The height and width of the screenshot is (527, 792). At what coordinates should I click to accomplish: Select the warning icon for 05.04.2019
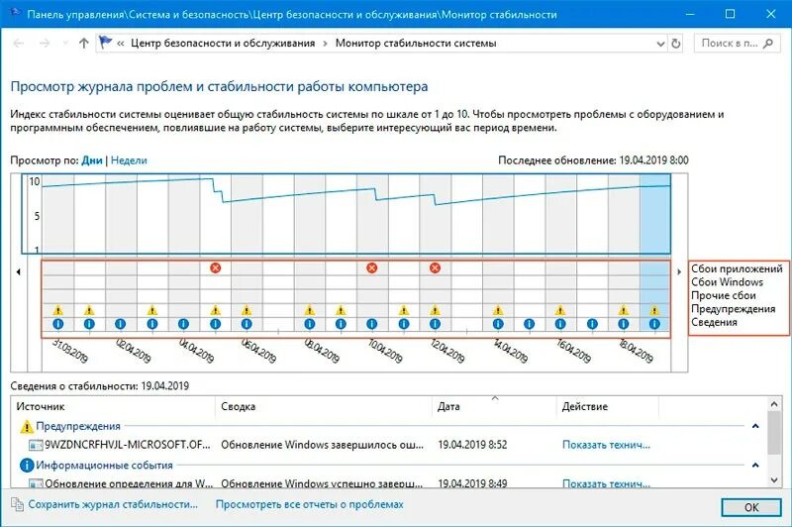point(215,310)
